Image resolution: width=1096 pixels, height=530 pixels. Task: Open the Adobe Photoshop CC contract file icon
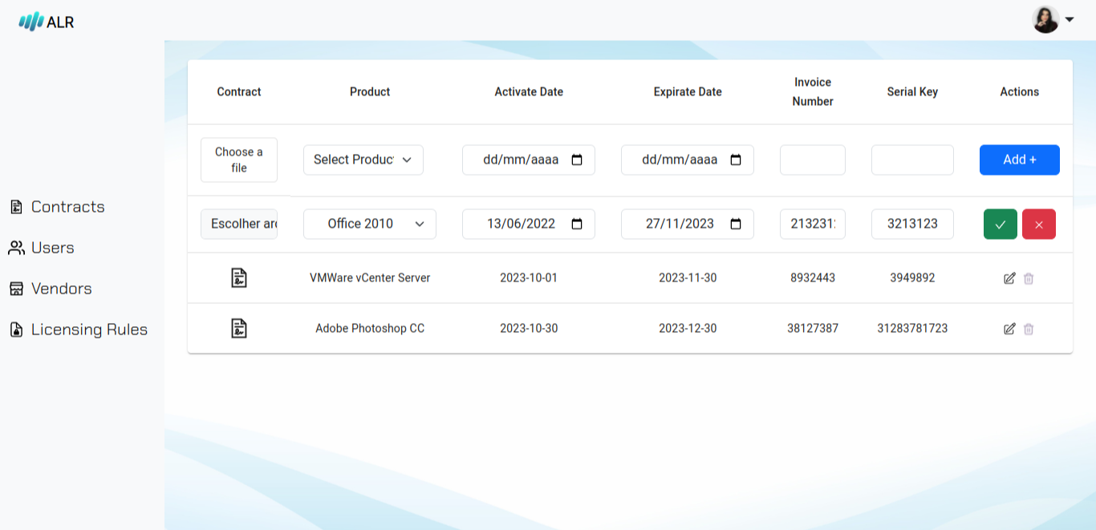[x=239, y=328]
